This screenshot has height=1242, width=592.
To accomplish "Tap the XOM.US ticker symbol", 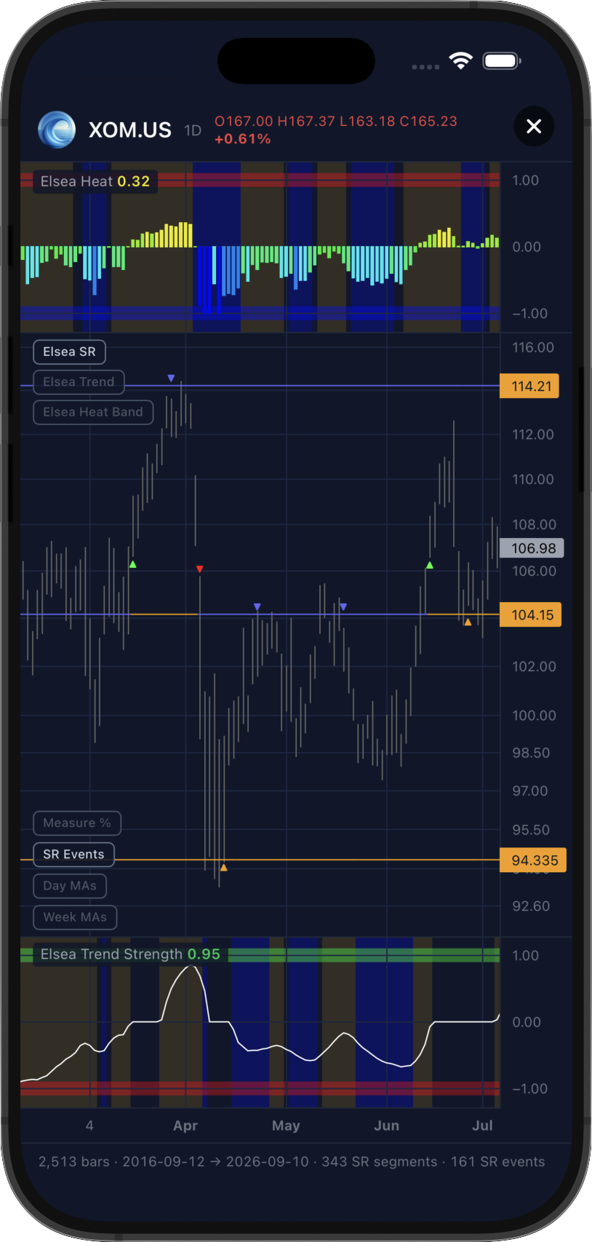I will pos(130,130).
